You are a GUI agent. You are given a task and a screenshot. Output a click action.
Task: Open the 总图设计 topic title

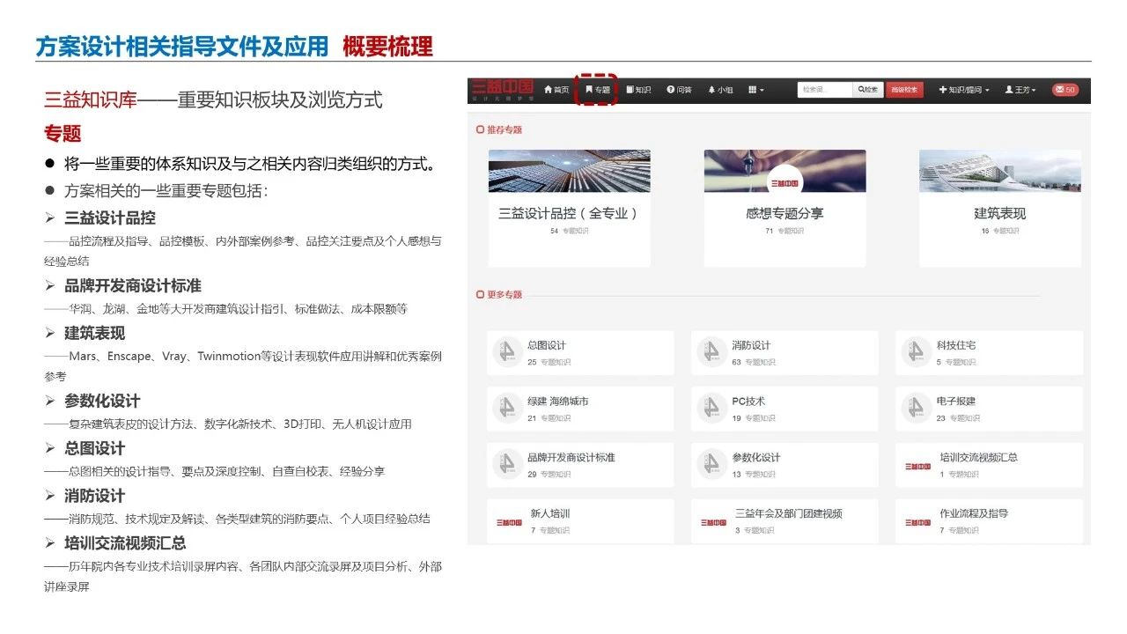[x=547, y=345]
